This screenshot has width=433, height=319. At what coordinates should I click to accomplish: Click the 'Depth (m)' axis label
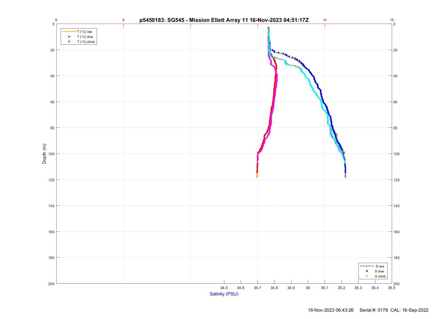click(x=45, y=154)
